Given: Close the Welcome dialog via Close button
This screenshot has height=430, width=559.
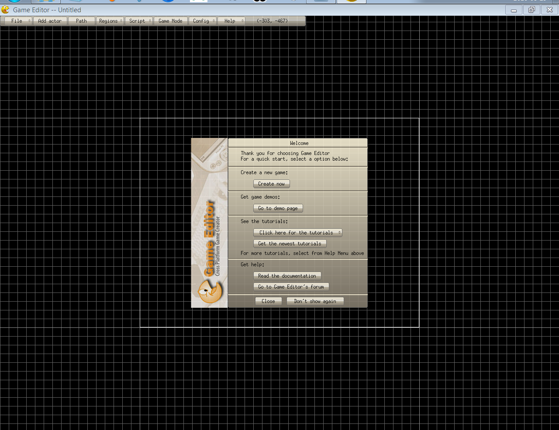Looking at the screenshot, I should click(268, 301).
